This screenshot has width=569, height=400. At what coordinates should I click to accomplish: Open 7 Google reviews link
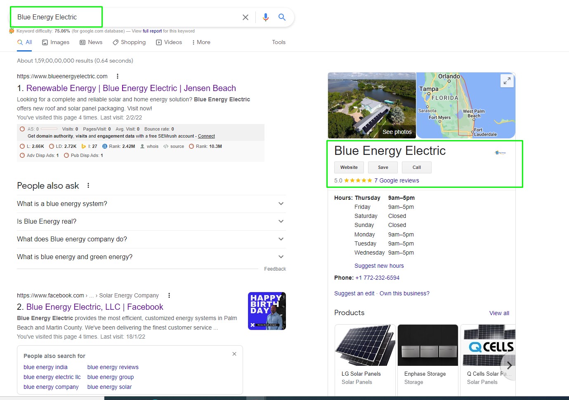point(397,180)
